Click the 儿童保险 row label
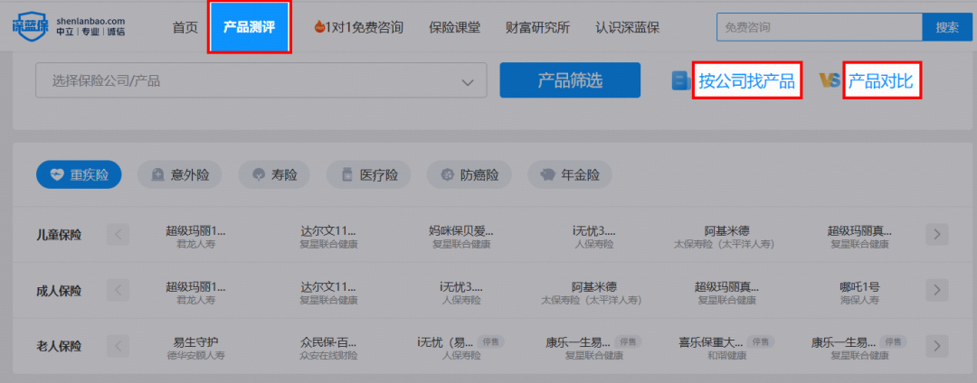The image size is (977, 383). pyautogui.click(x=59, y=235)
